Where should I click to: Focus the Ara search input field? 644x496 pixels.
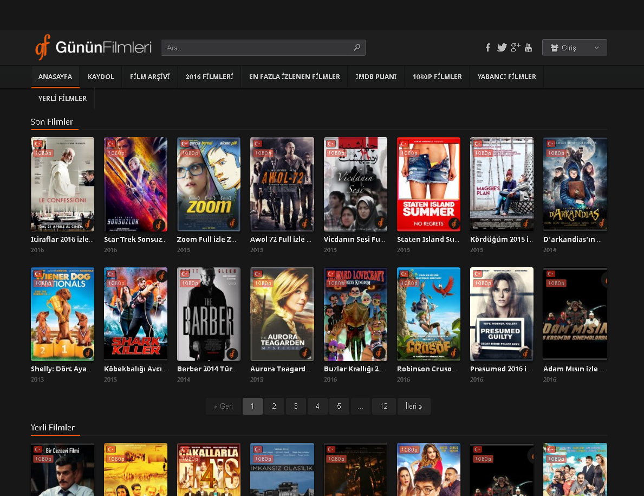(257, 48)
